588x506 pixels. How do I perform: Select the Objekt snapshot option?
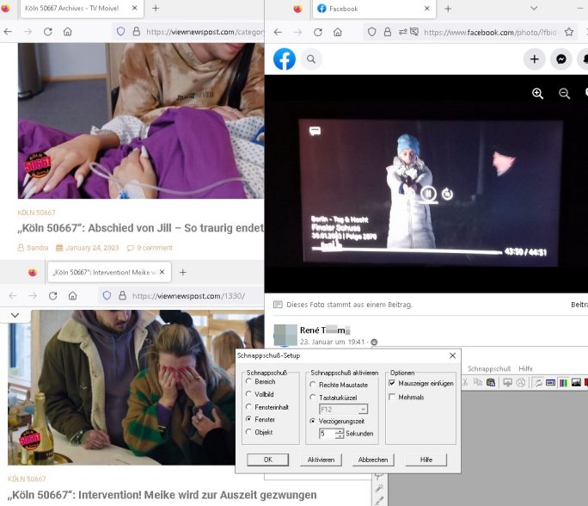coord(259,432)
